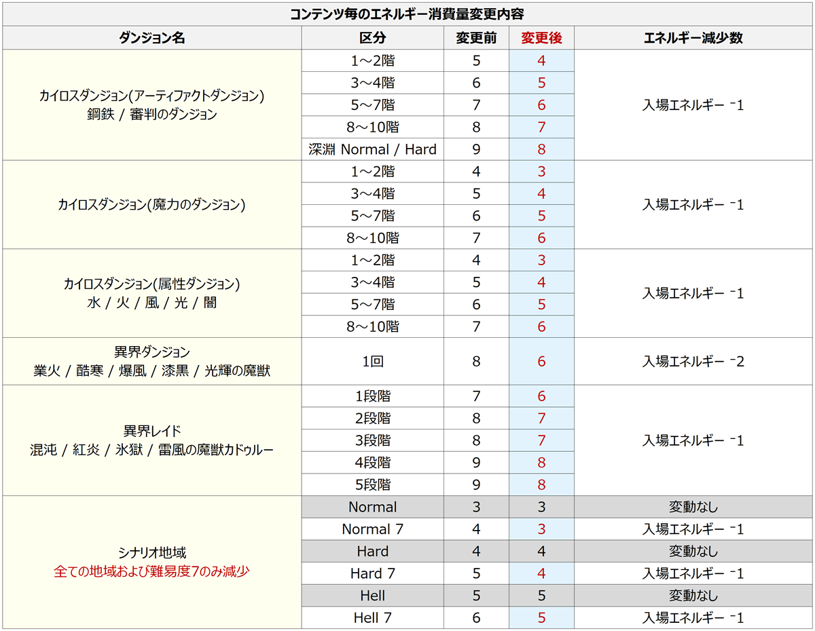Screen dimensions: 815x631
Task: Select the エネルギー減少数 column header
Action: point(693,38)
